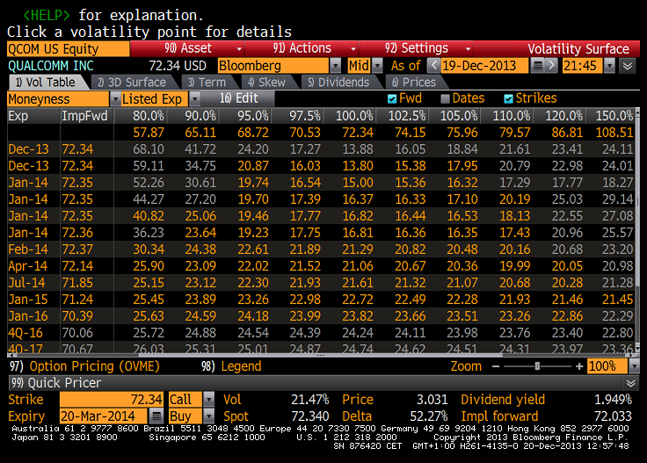The width and height of the screenshot is (647, 463).
Task: Open the 98) Legend link
Action: coord(231,366)
